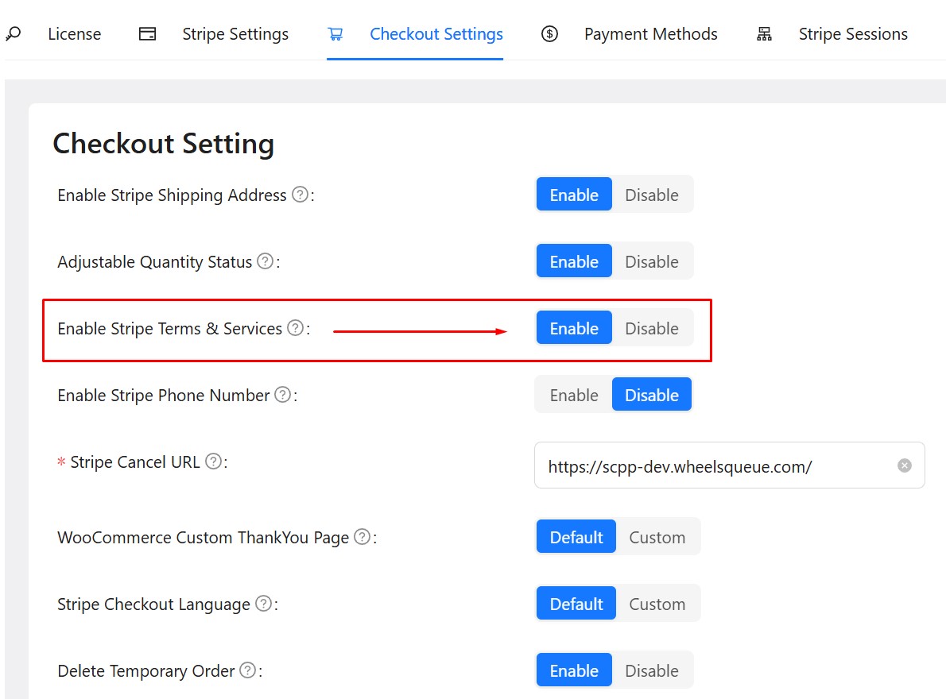Image resolution: width=946 pixels, height=699 pixels.
Task: Clear the Stripe Cancel URL field
Action: pyautogui.click(x=905, y=465)
